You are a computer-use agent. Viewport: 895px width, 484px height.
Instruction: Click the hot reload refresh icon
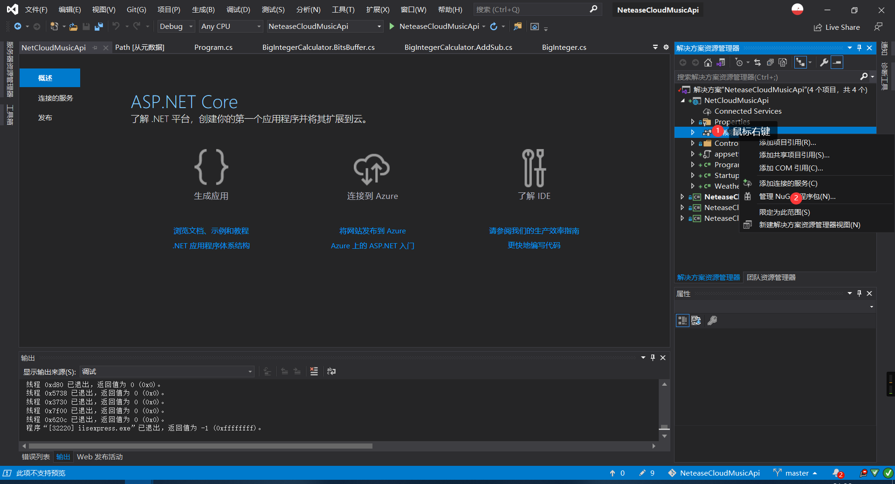click(494, 27)
